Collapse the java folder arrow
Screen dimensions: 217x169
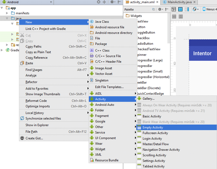7,19
